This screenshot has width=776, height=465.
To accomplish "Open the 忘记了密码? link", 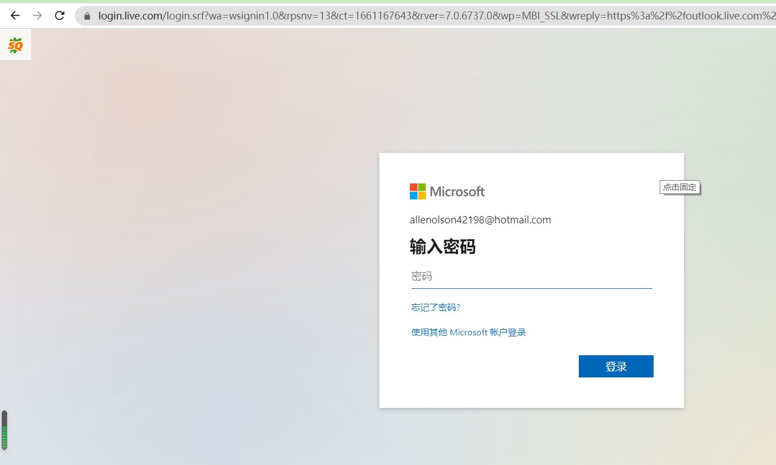I will [435, 308].
